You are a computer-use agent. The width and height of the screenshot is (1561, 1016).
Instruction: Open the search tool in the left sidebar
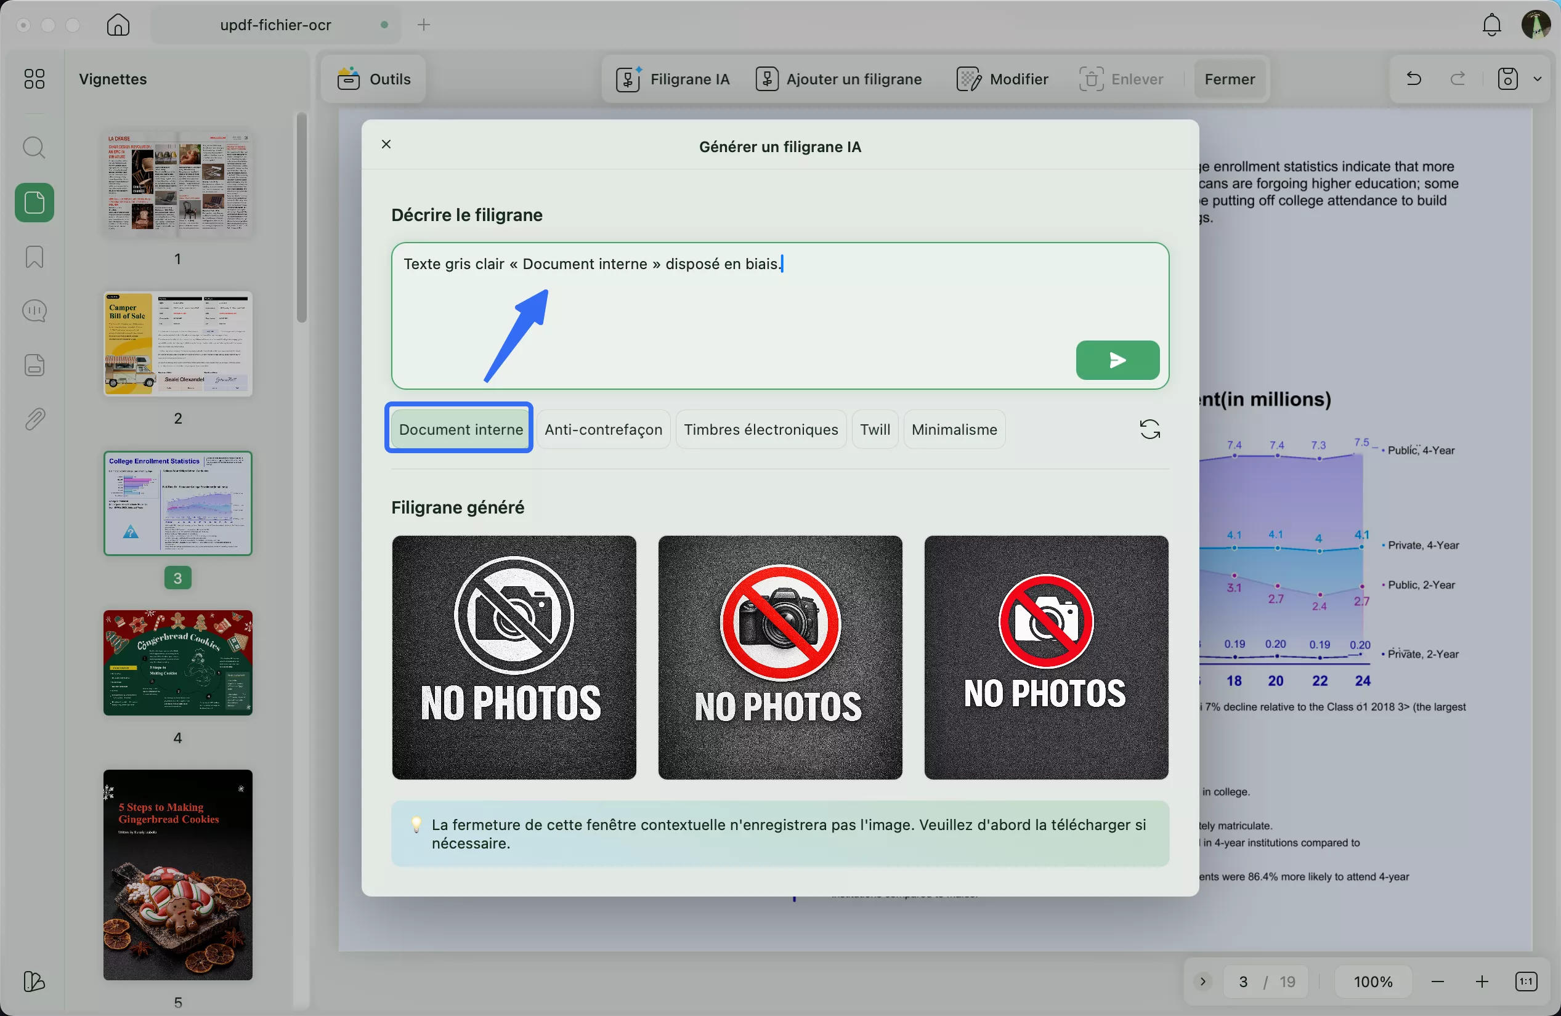pos(34,148)
